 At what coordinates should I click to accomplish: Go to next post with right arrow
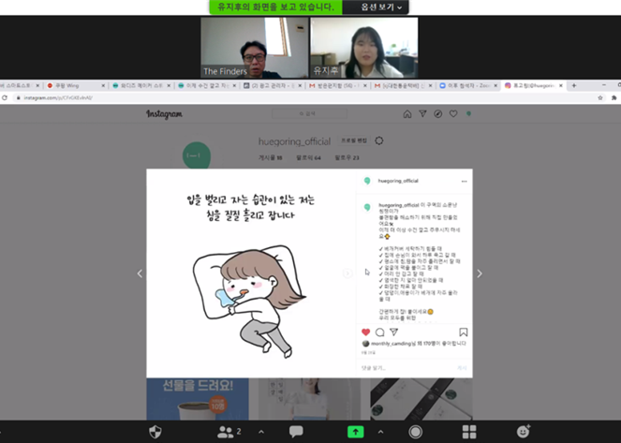click(480, 273)
